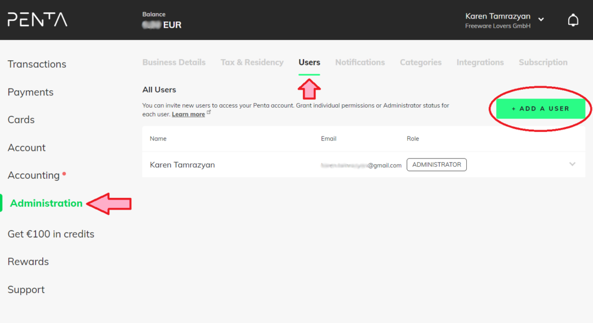Switch to the Tax & Residency tab

[x=252, y=63]
